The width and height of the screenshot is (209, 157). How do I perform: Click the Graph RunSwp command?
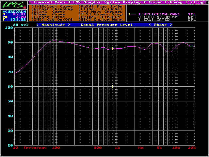pos(52,9)
